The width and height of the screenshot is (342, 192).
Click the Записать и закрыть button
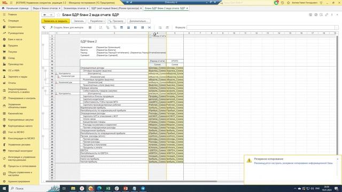click(56, 21)
